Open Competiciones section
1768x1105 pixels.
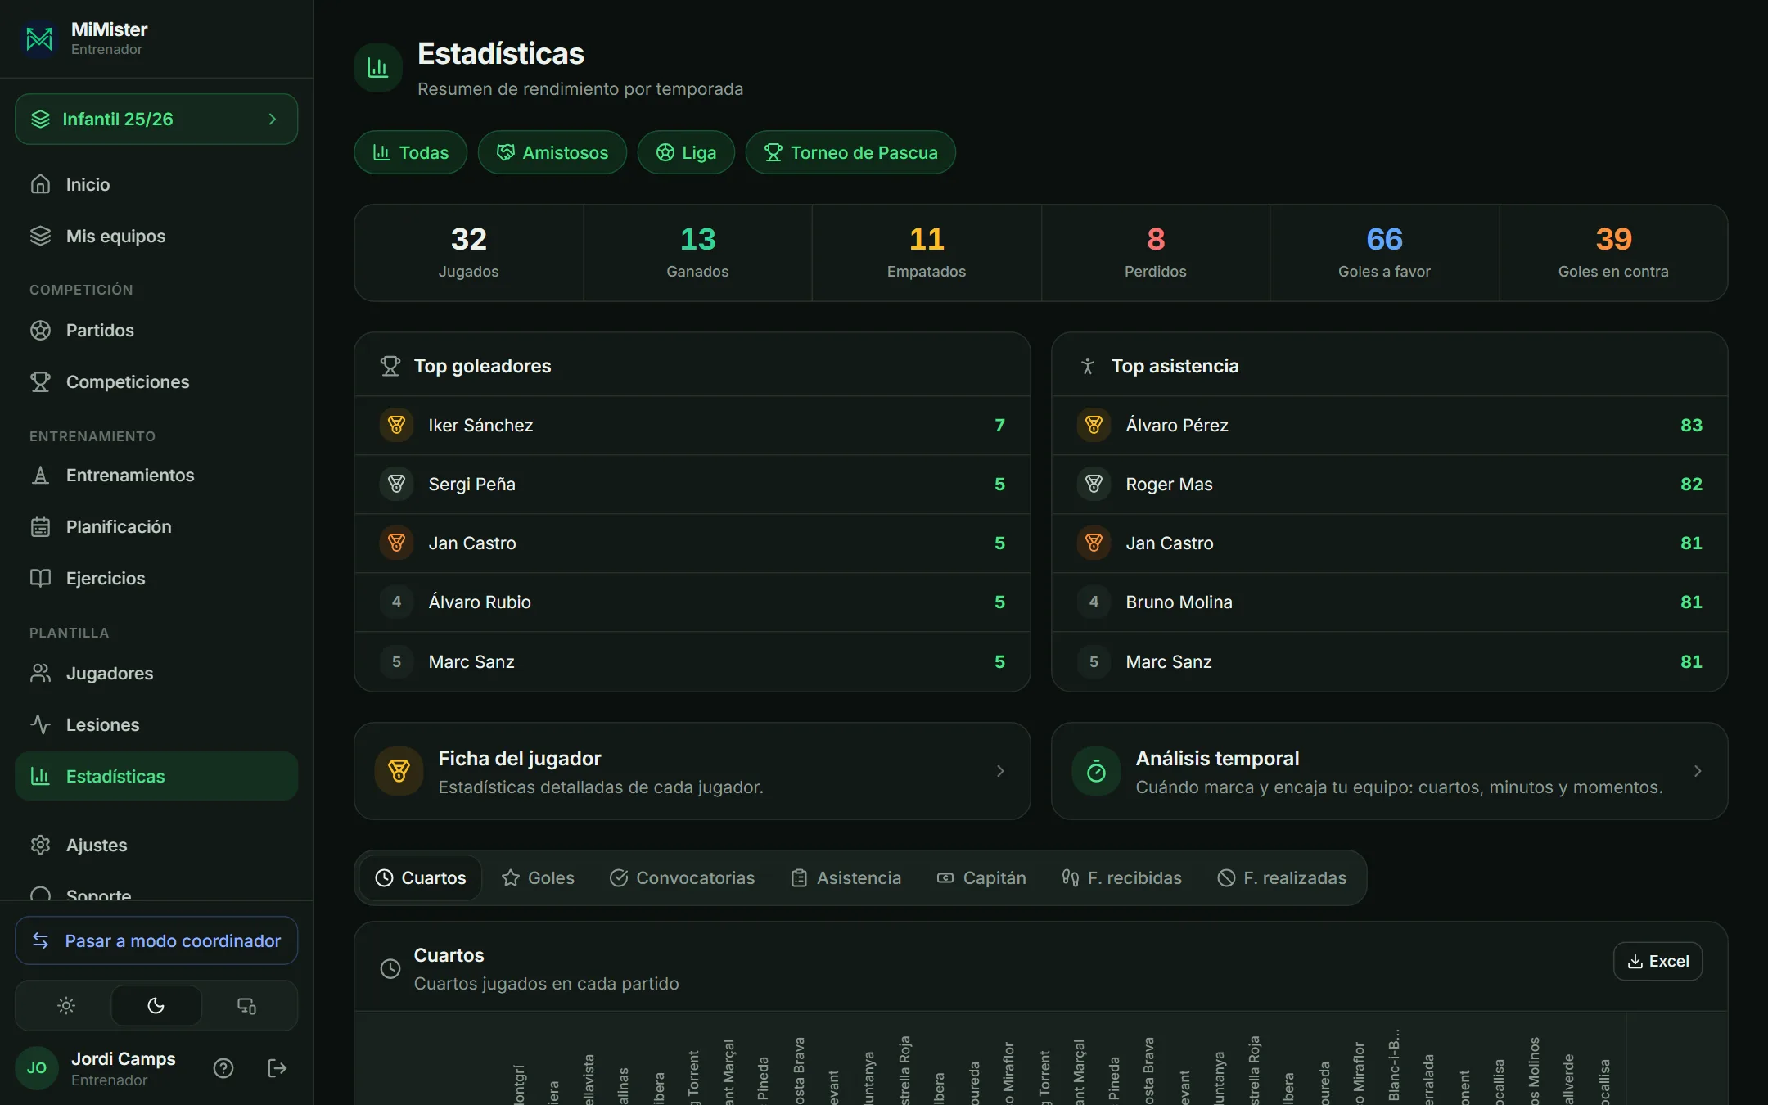click(x=156, y=381)
